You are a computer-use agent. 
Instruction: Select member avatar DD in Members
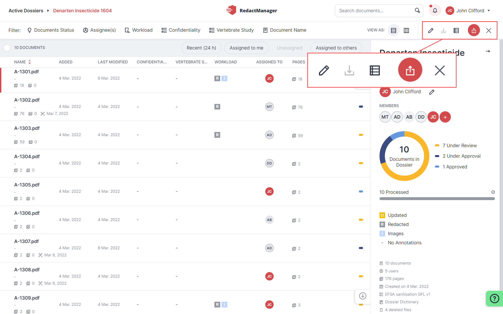421,117
